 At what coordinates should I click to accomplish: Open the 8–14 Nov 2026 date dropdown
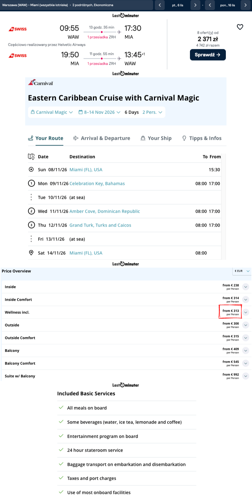click(x=99, y=112)
